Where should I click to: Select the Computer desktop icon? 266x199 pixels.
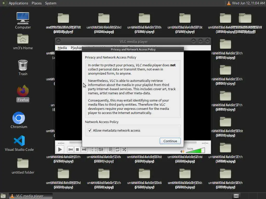(23, 21)
